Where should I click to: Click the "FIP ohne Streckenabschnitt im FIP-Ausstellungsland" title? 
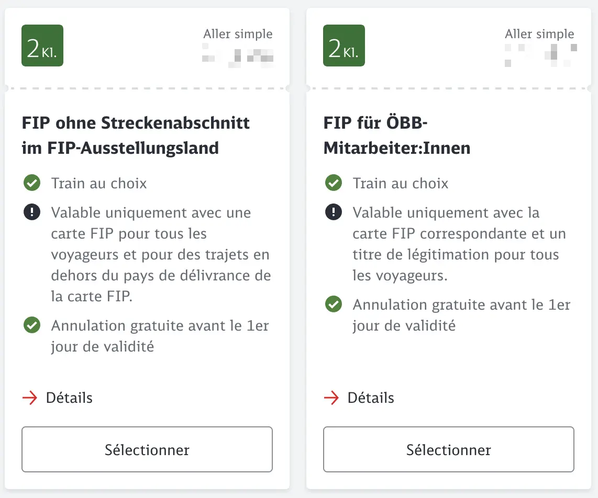[136, 135]
